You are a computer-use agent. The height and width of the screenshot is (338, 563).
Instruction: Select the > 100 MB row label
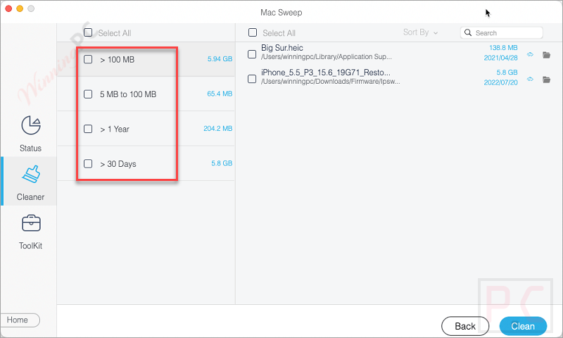(117, 60)
